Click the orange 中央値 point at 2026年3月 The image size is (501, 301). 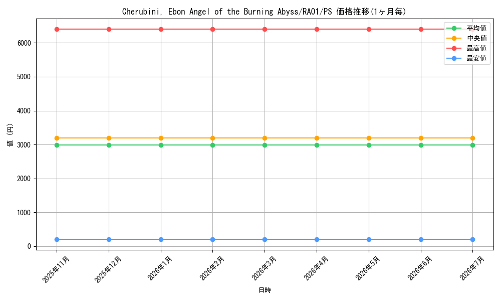pos(265,138)
